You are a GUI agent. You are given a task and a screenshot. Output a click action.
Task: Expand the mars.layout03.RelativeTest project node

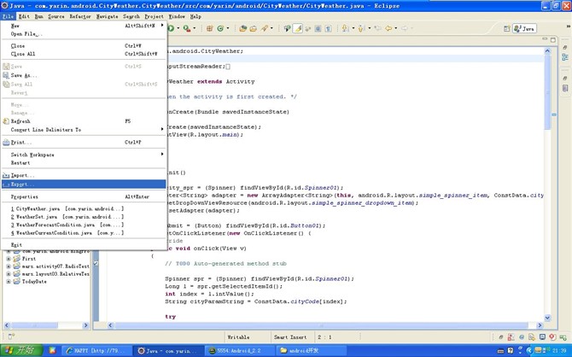[x=9, y=274]
